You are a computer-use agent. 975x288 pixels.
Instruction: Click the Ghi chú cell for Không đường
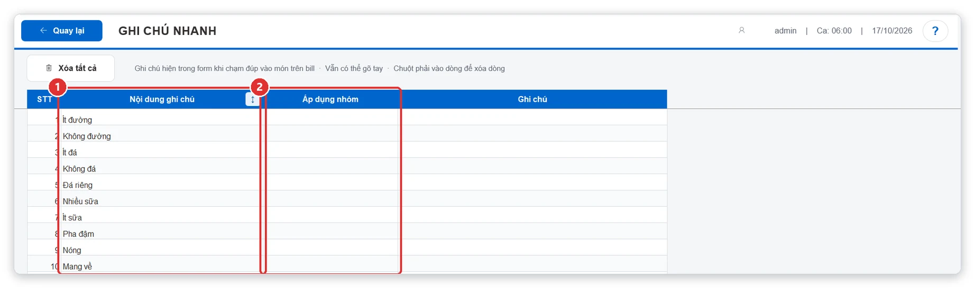click(532, 133)
